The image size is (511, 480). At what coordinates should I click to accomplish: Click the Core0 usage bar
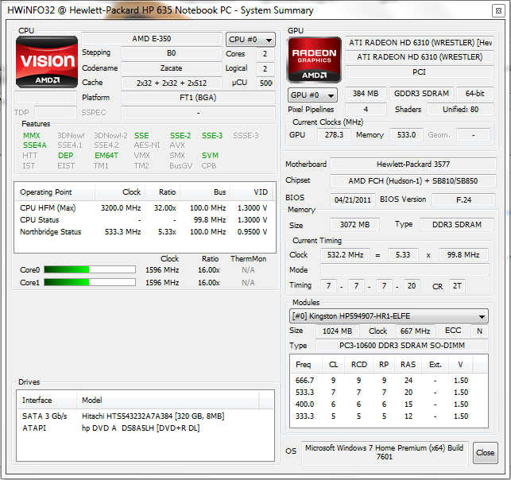[90, 269]
